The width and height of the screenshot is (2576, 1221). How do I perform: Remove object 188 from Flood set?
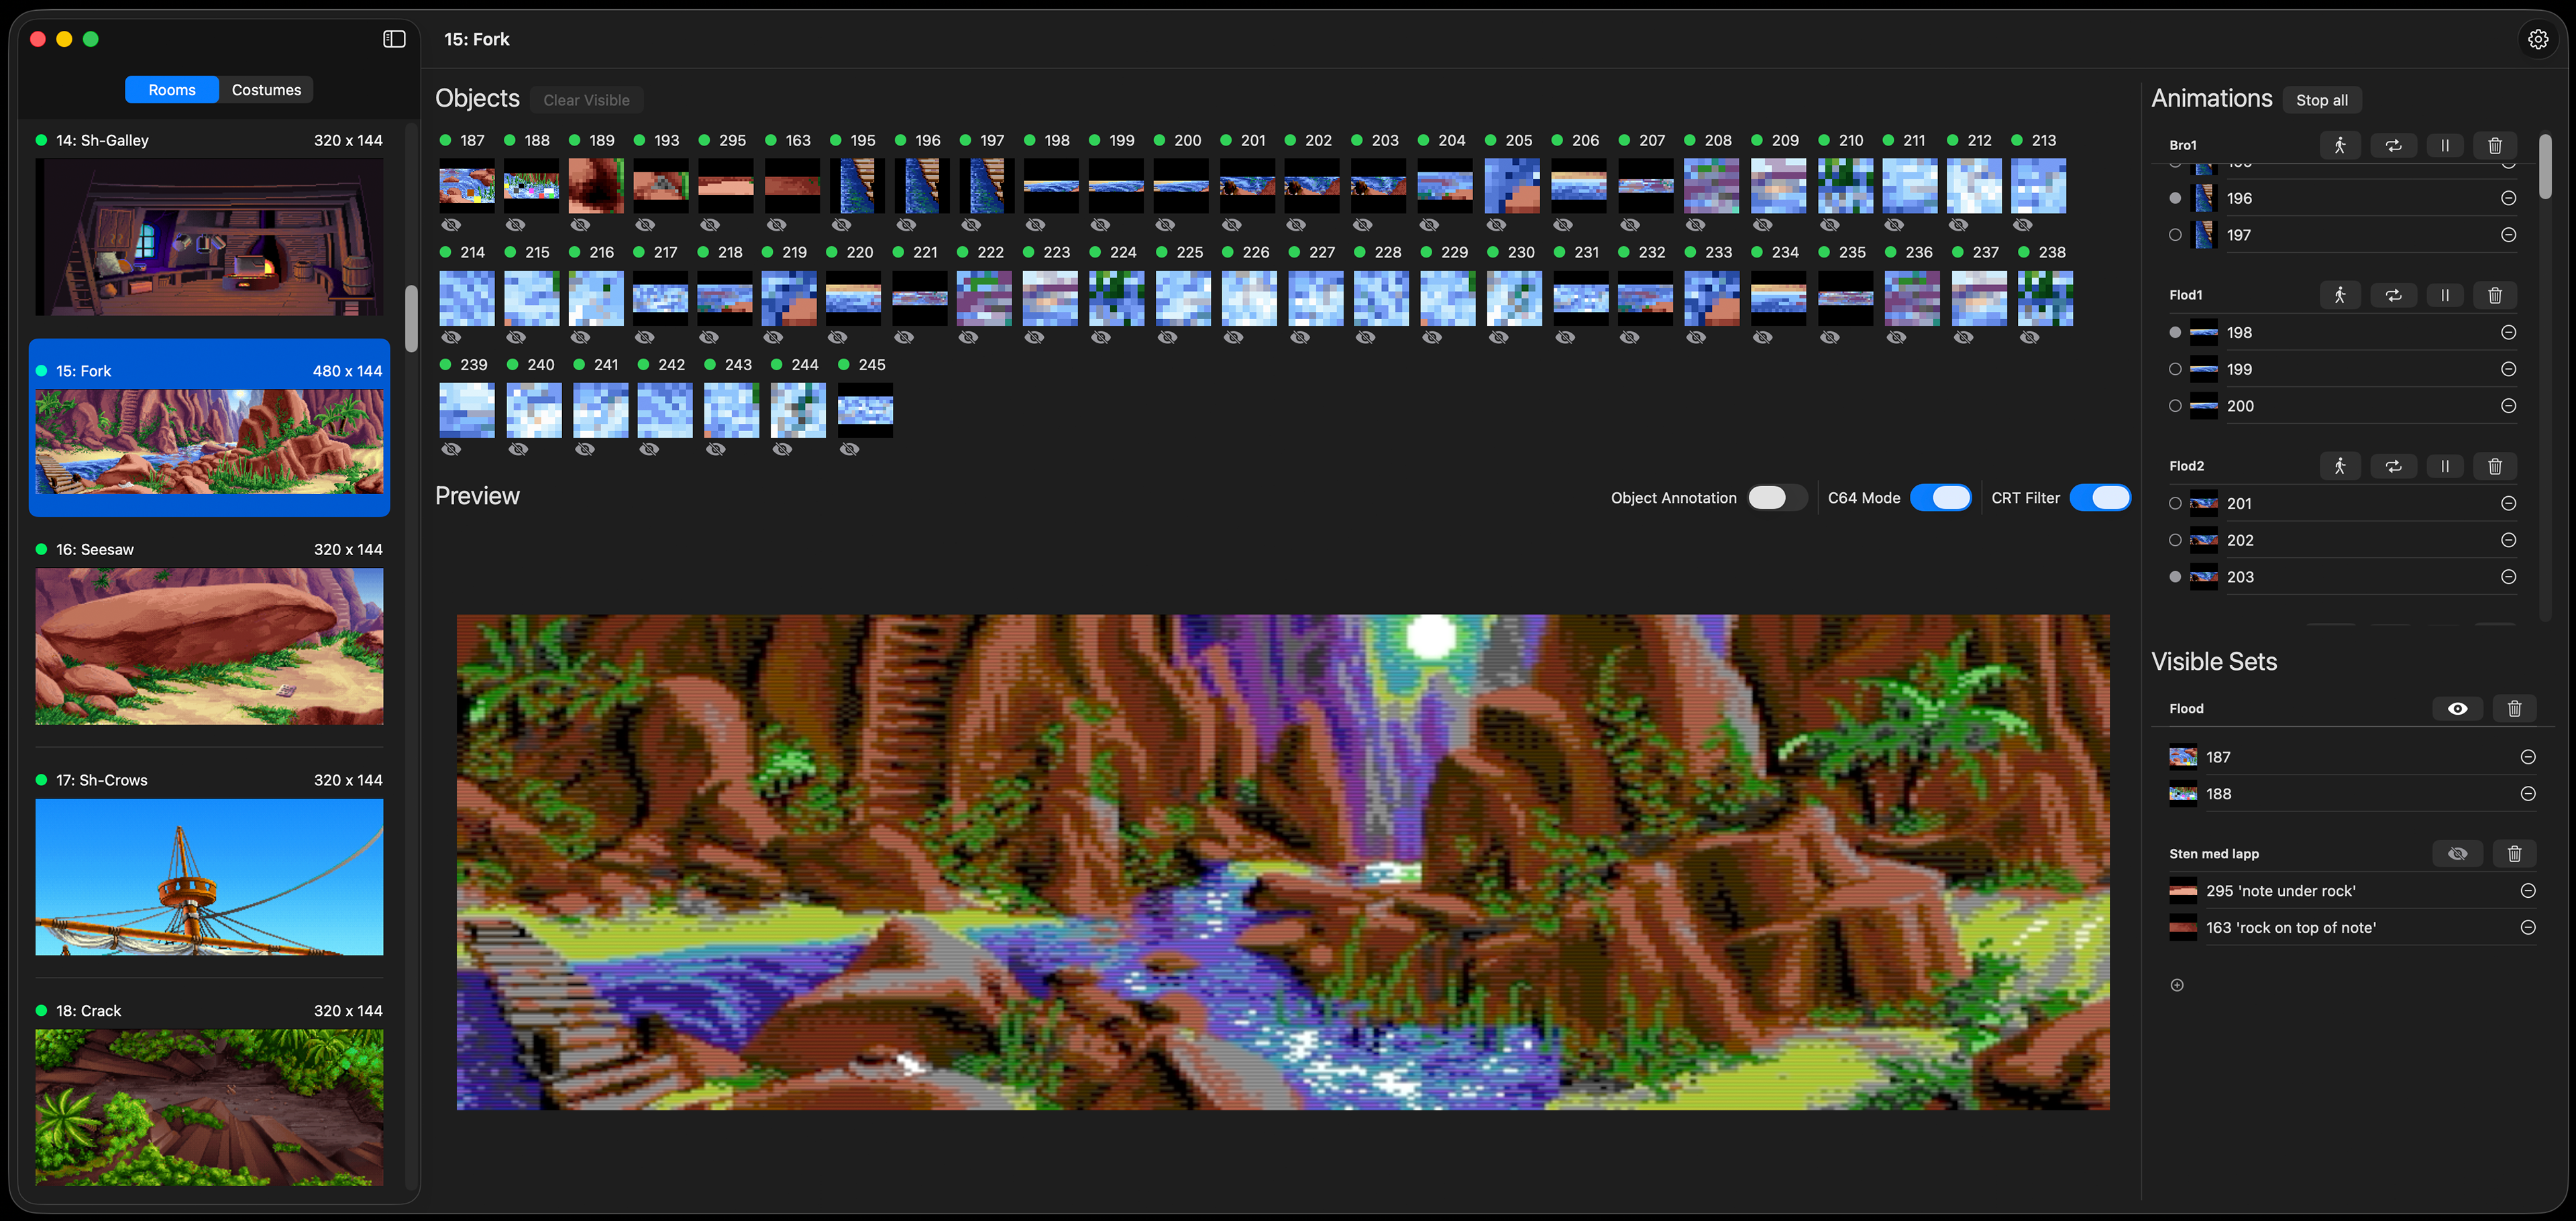2527,793
